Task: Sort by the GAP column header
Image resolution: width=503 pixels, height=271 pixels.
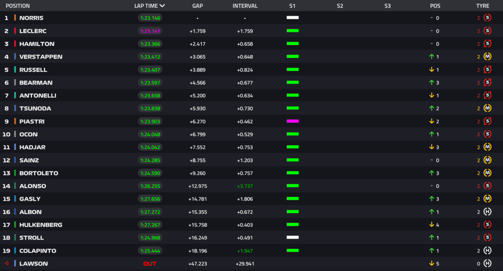Action: tap(197, 6)
